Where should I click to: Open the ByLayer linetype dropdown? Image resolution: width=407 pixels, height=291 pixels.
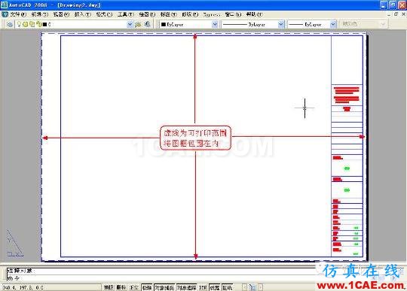[281, 24]
